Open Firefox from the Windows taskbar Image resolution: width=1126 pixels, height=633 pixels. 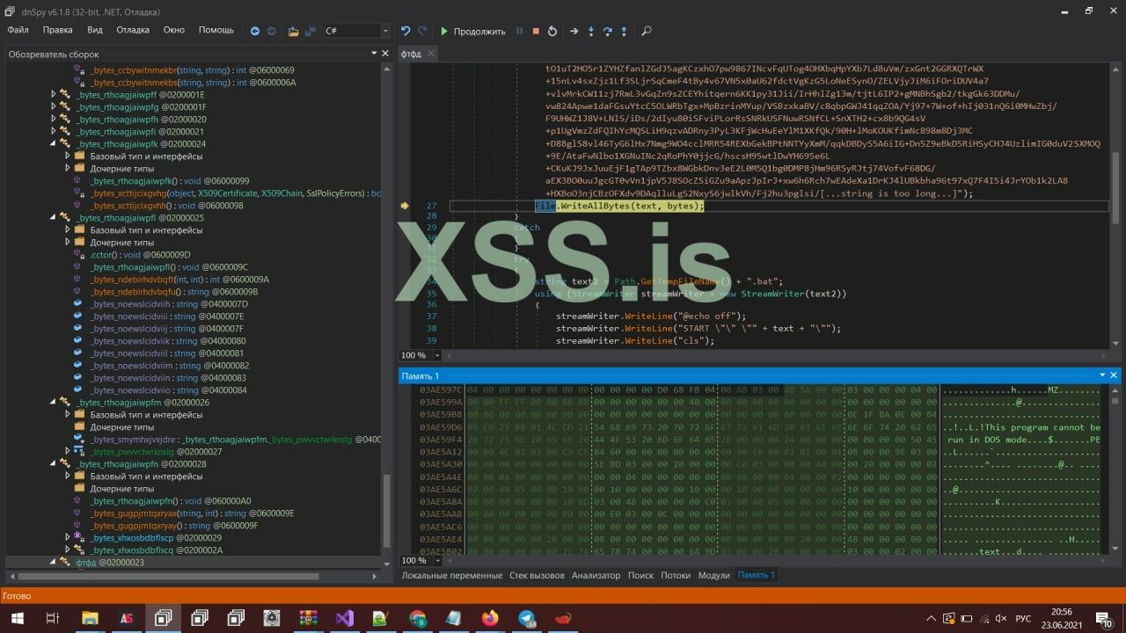(490, 618)
